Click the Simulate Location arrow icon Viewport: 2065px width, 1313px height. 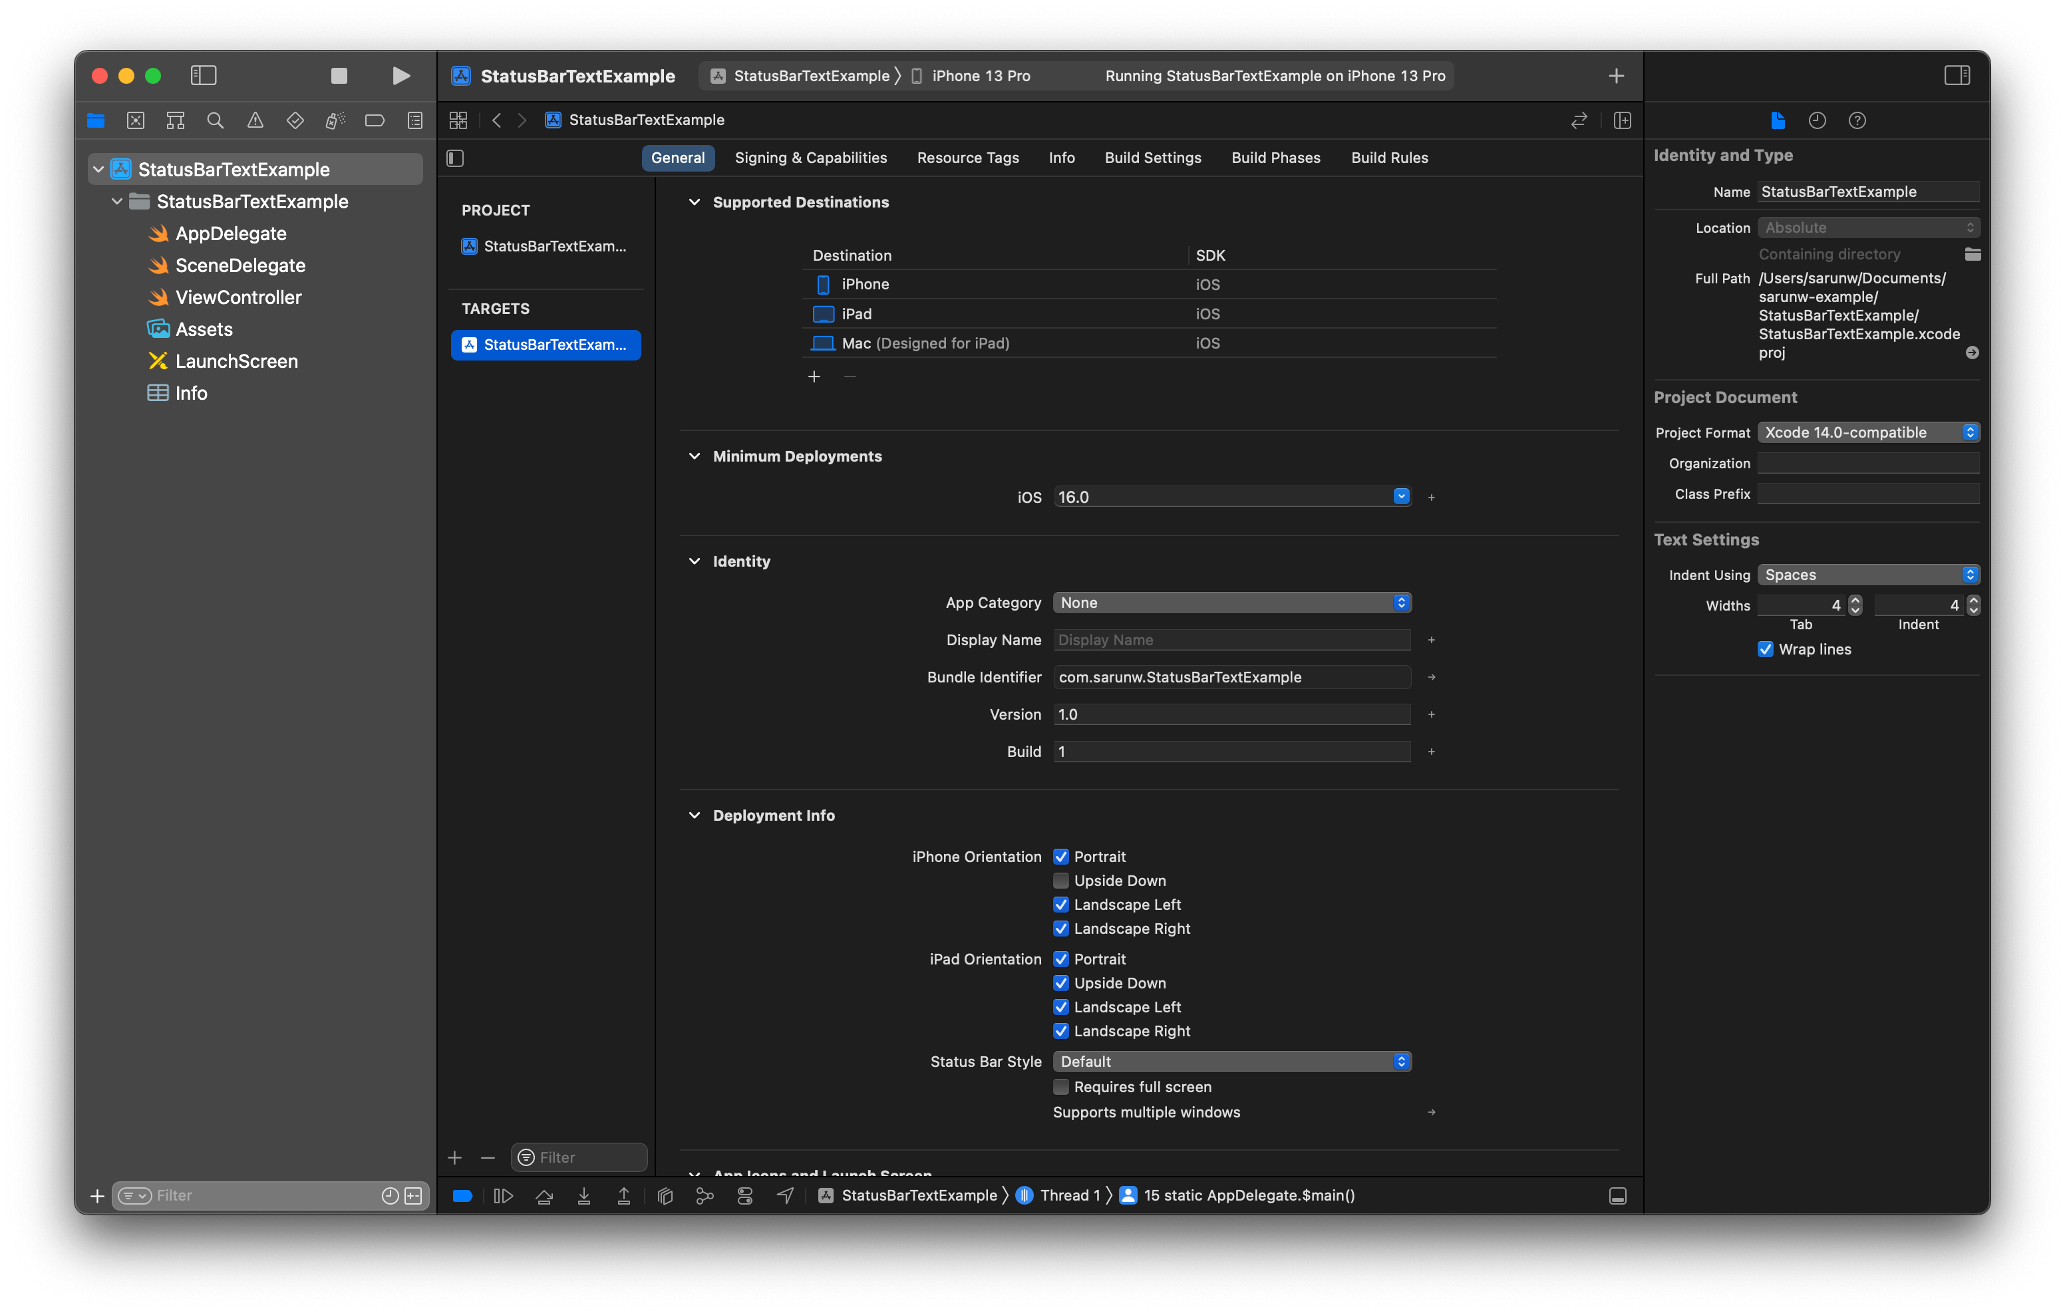(786, 1195)
